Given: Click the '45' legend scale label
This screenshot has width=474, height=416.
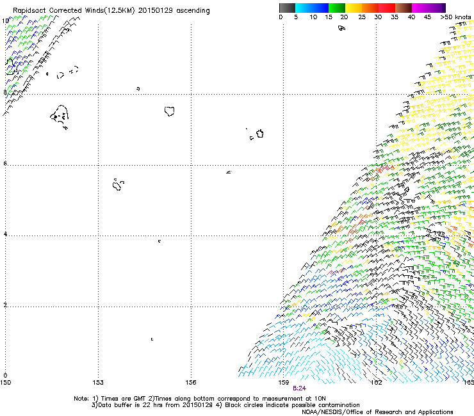Looking at the screenshot, I should tap(427, 17).
